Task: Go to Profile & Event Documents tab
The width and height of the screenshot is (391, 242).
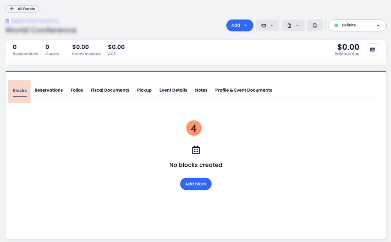Action: tap(244, 90)
